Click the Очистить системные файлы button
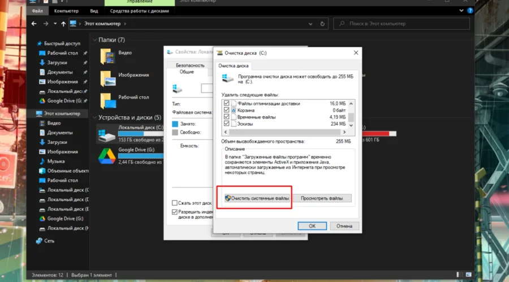 pos(256,198)
